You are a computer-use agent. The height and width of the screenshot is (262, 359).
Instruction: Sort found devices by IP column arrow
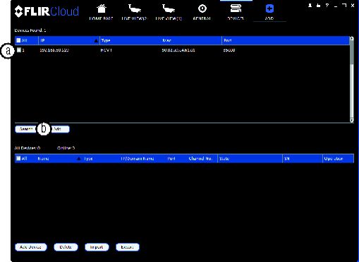point(96,41)
